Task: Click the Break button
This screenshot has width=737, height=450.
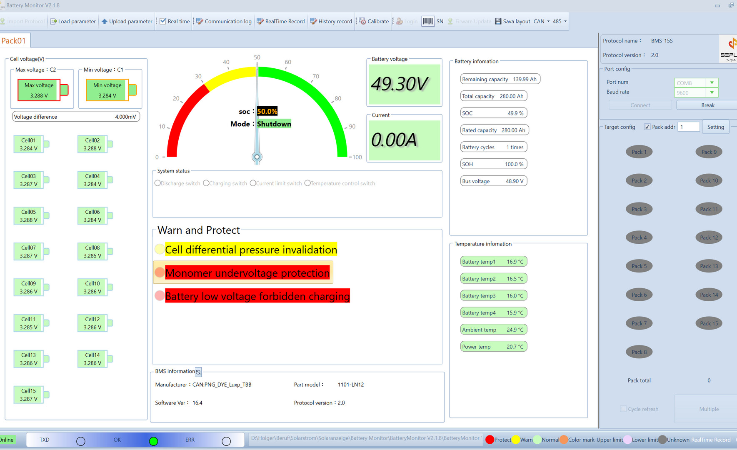Action: (x=707, y=105)
